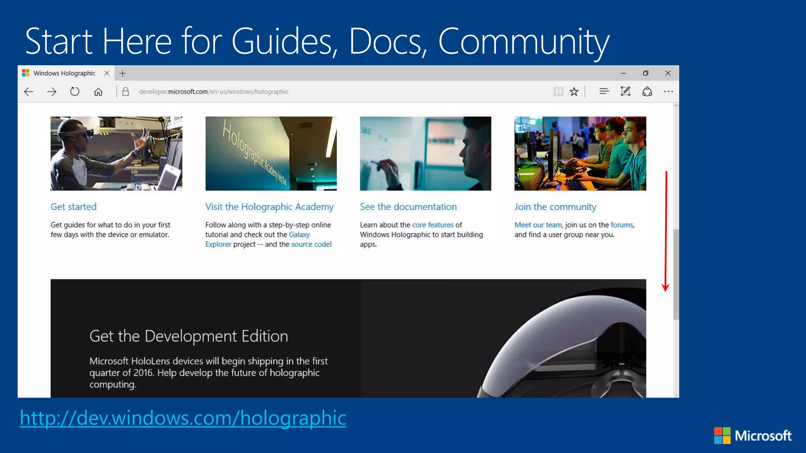Open the Share icon in Edge toolbar
The image size is (806, 453).
pyautogui.click(x=647, y=92)
